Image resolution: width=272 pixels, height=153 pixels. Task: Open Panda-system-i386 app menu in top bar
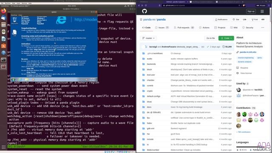(20, 6)
